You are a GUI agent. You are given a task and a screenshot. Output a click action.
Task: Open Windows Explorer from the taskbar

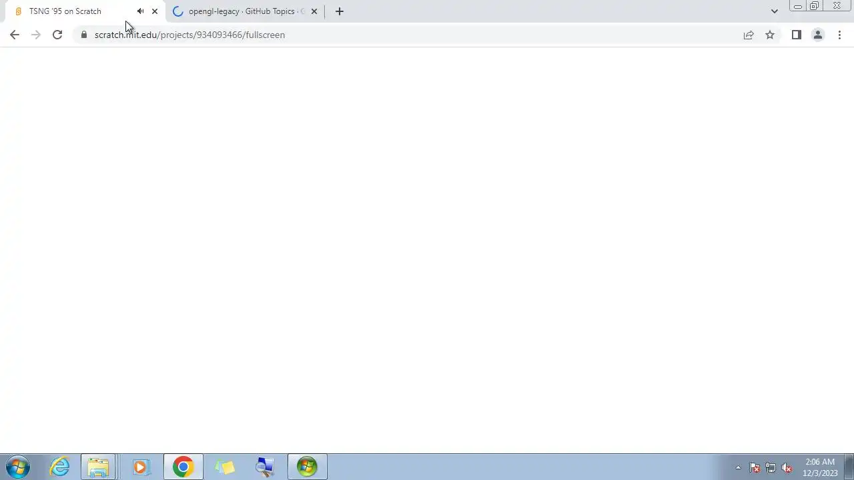[x=99, y=467]
